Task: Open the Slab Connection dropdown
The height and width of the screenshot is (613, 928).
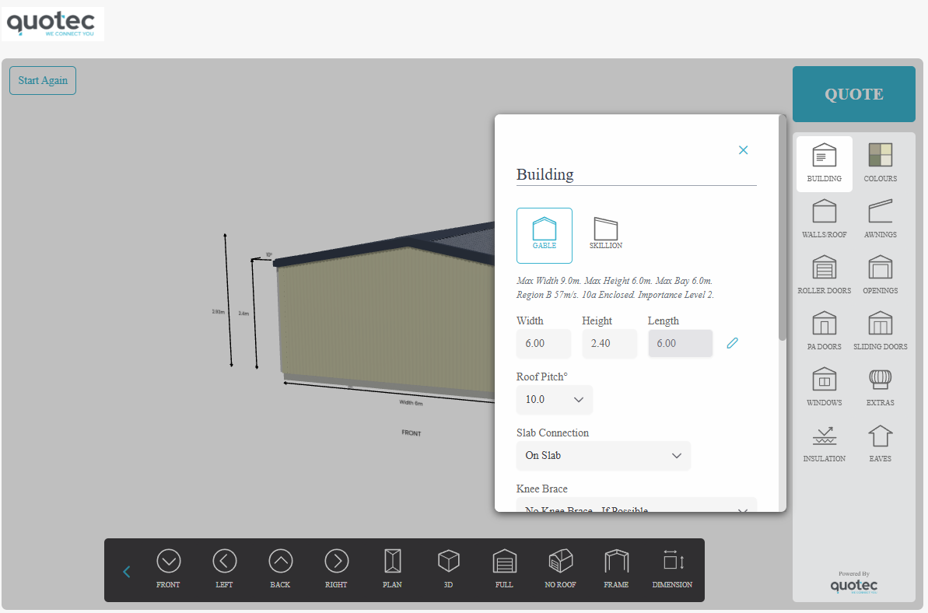Action: (603, 456)
